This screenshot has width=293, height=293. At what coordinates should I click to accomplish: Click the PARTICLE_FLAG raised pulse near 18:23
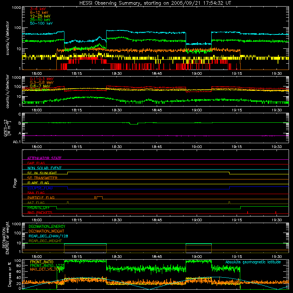(100, 198)
